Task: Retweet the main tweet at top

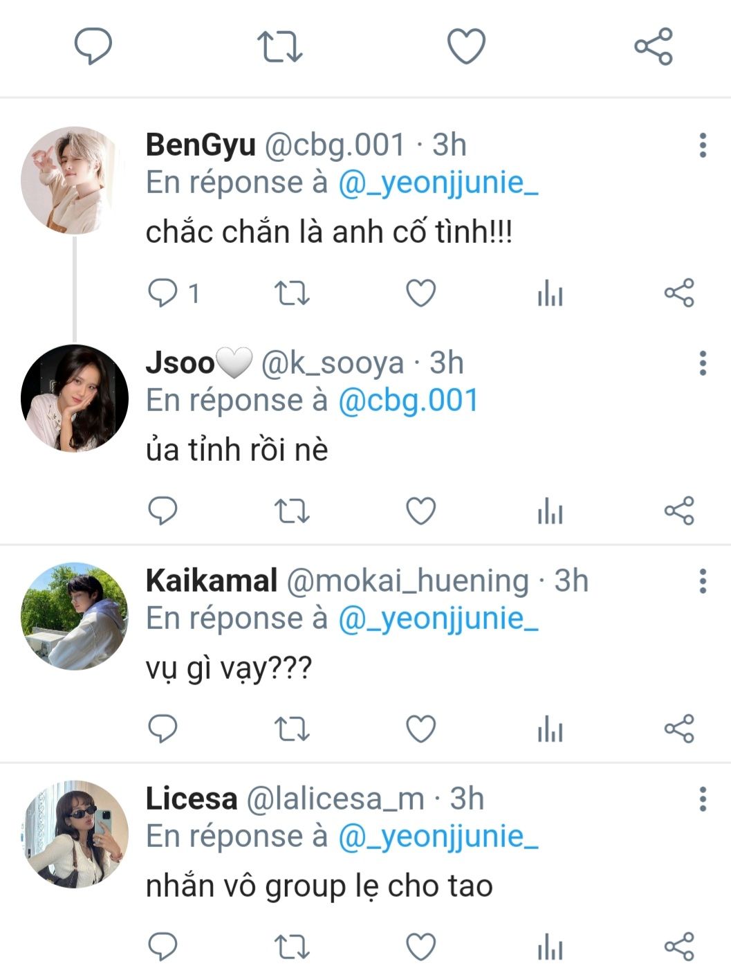Action: click(279, 46)
